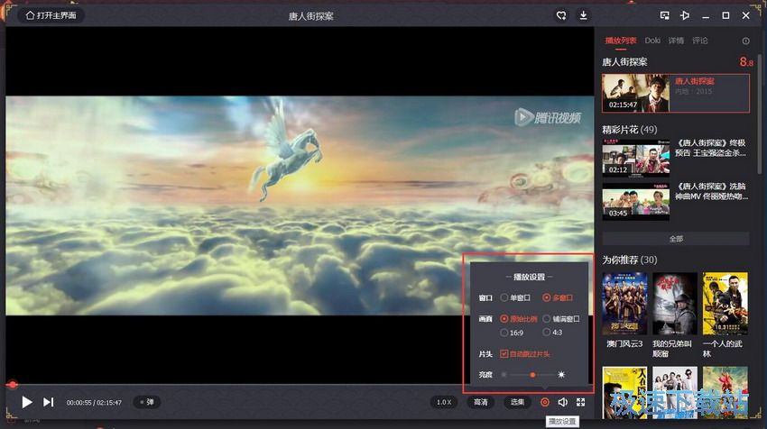Select the 多窗口 radio option
This screenshot has width=767, height=429.
tap(558, 297)
